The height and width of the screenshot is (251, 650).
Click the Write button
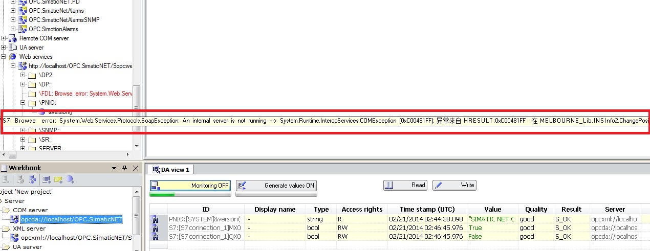pos(454,185)
